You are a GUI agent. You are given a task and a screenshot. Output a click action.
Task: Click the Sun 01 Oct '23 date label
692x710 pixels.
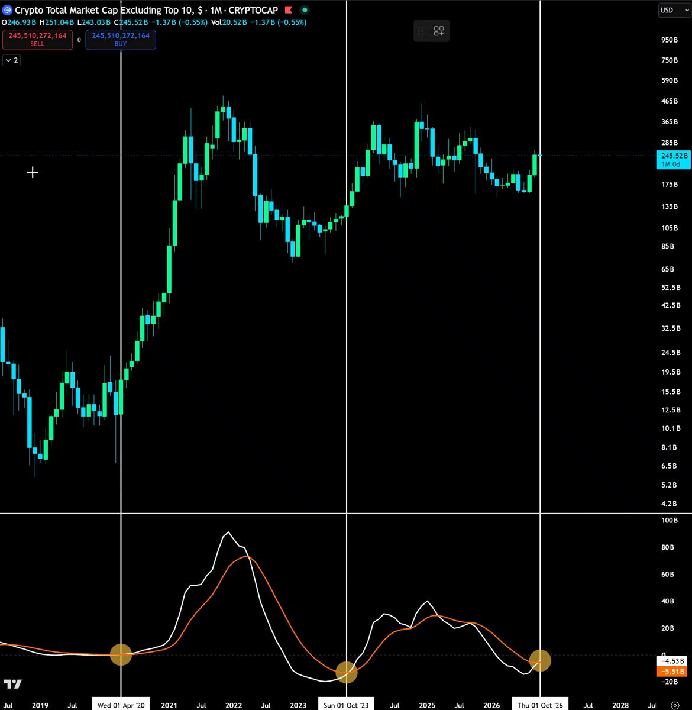(x=346, y=705)
